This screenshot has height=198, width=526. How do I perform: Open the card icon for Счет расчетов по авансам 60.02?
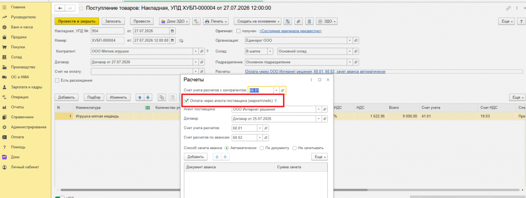(x=266, y=138)
